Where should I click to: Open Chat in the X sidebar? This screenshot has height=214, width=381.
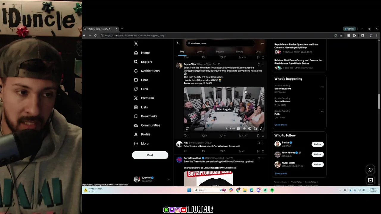[x=141, y=80]
